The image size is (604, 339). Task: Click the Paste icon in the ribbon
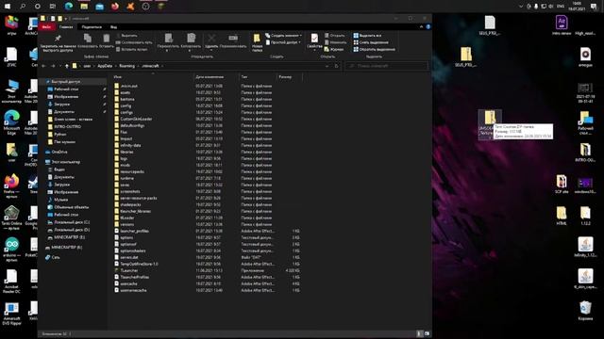[107, 38]
